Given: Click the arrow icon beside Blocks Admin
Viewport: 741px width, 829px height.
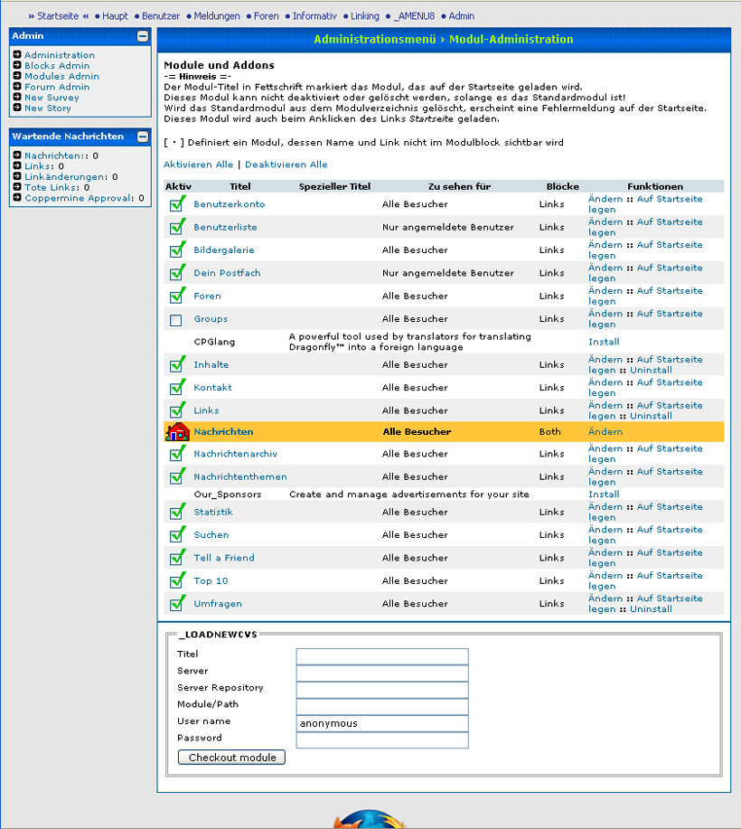Looking at the screenshot, I should click(x=17, y=65).
